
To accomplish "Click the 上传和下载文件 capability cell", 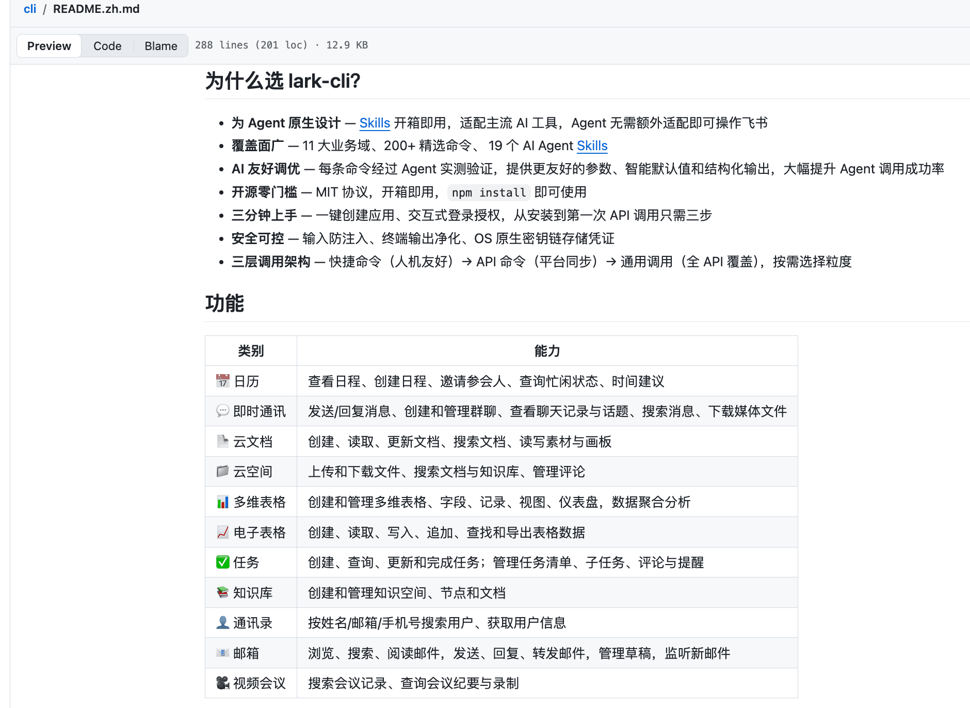I will click(x=547, y=472).
